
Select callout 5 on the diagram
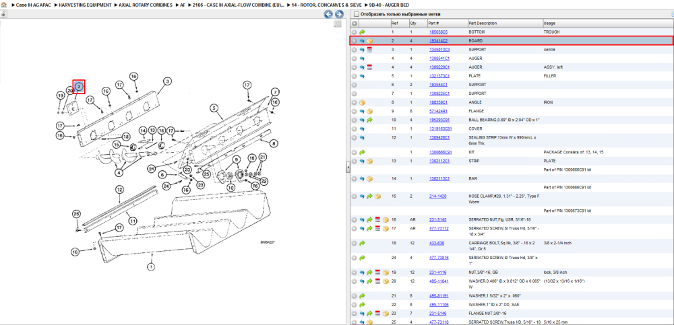214,108
